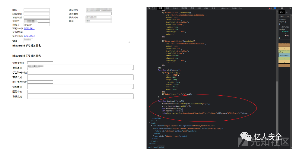Viewport: 292px width, 150px height.
Task: Collapse the easyui-layout div node
Action: 152,126
